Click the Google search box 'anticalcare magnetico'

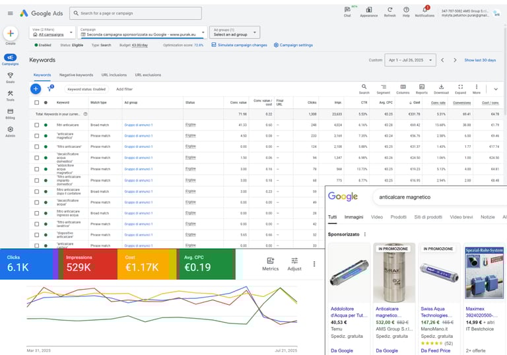click(x=440, y=197)
